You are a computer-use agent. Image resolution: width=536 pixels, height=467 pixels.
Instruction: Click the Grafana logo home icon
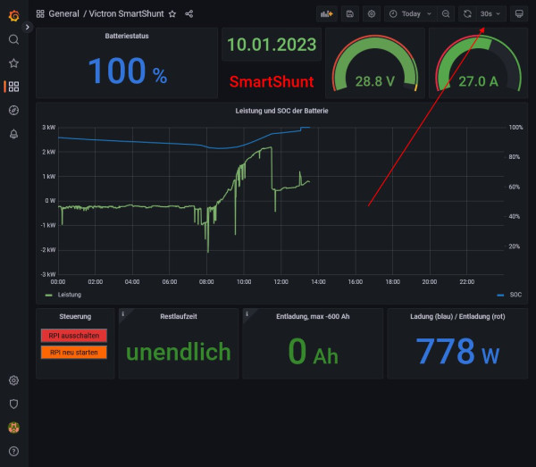click(x=13, y=14)
